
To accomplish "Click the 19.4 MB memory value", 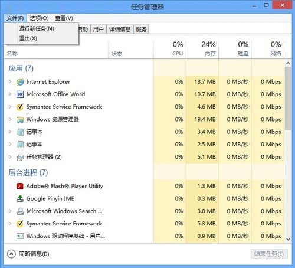I will [205, 119].
